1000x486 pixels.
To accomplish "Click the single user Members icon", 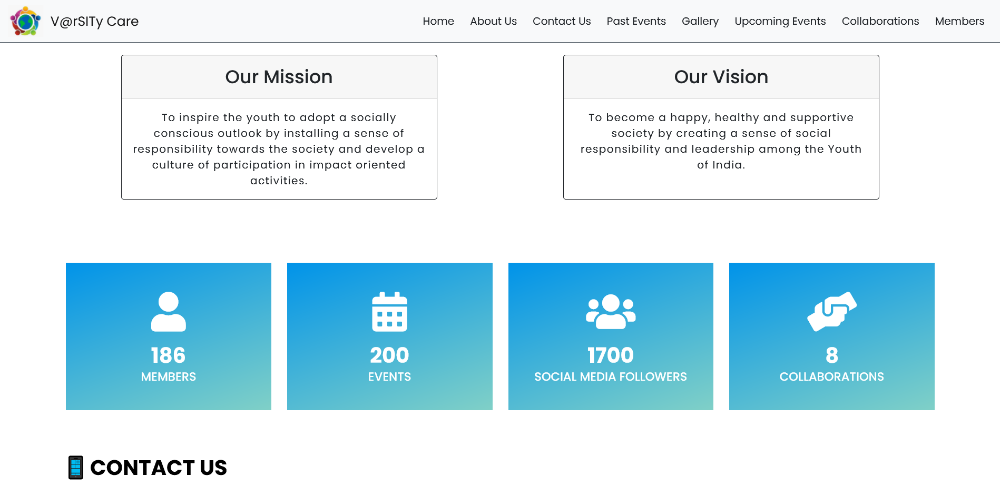I will point(169,312).
